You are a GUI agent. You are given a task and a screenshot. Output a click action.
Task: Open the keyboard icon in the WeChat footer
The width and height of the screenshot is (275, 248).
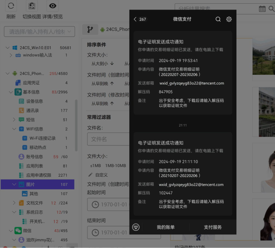[136, 227]
